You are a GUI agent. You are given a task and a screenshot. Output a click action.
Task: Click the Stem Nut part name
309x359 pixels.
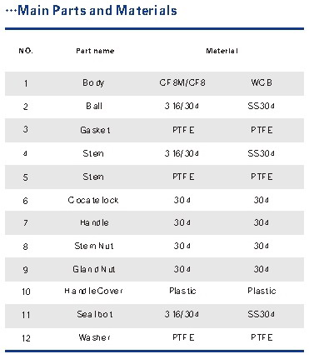94,246
